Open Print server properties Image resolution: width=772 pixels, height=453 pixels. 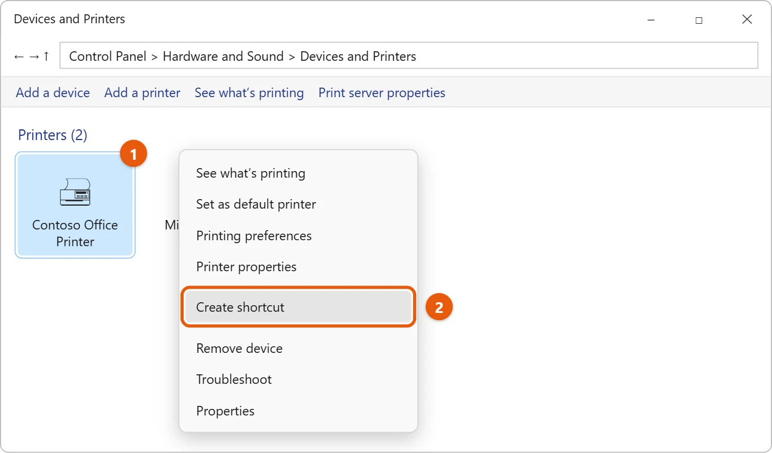(382, 93)
